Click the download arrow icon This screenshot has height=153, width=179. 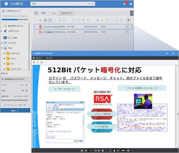pos(55,21)
